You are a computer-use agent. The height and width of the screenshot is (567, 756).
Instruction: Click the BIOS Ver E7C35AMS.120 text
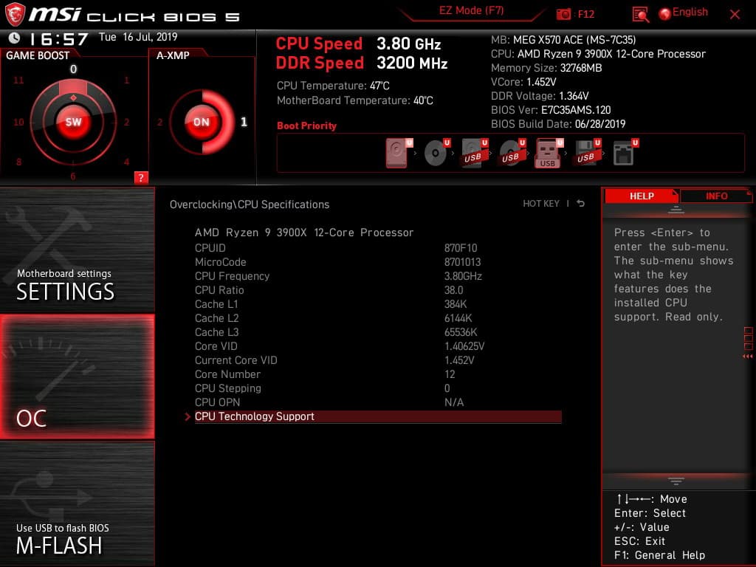pyautogui.click(x=551, y=110)
